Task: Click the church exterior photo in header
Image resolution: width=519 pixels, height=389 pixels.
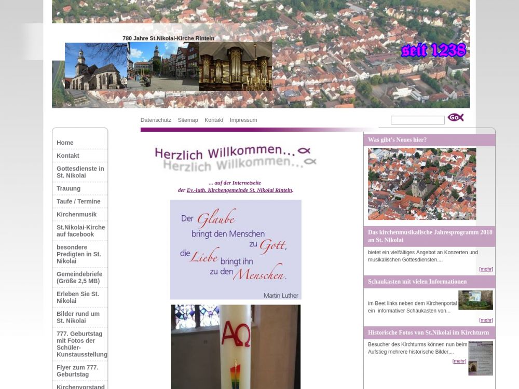Action: click(96, 66)
